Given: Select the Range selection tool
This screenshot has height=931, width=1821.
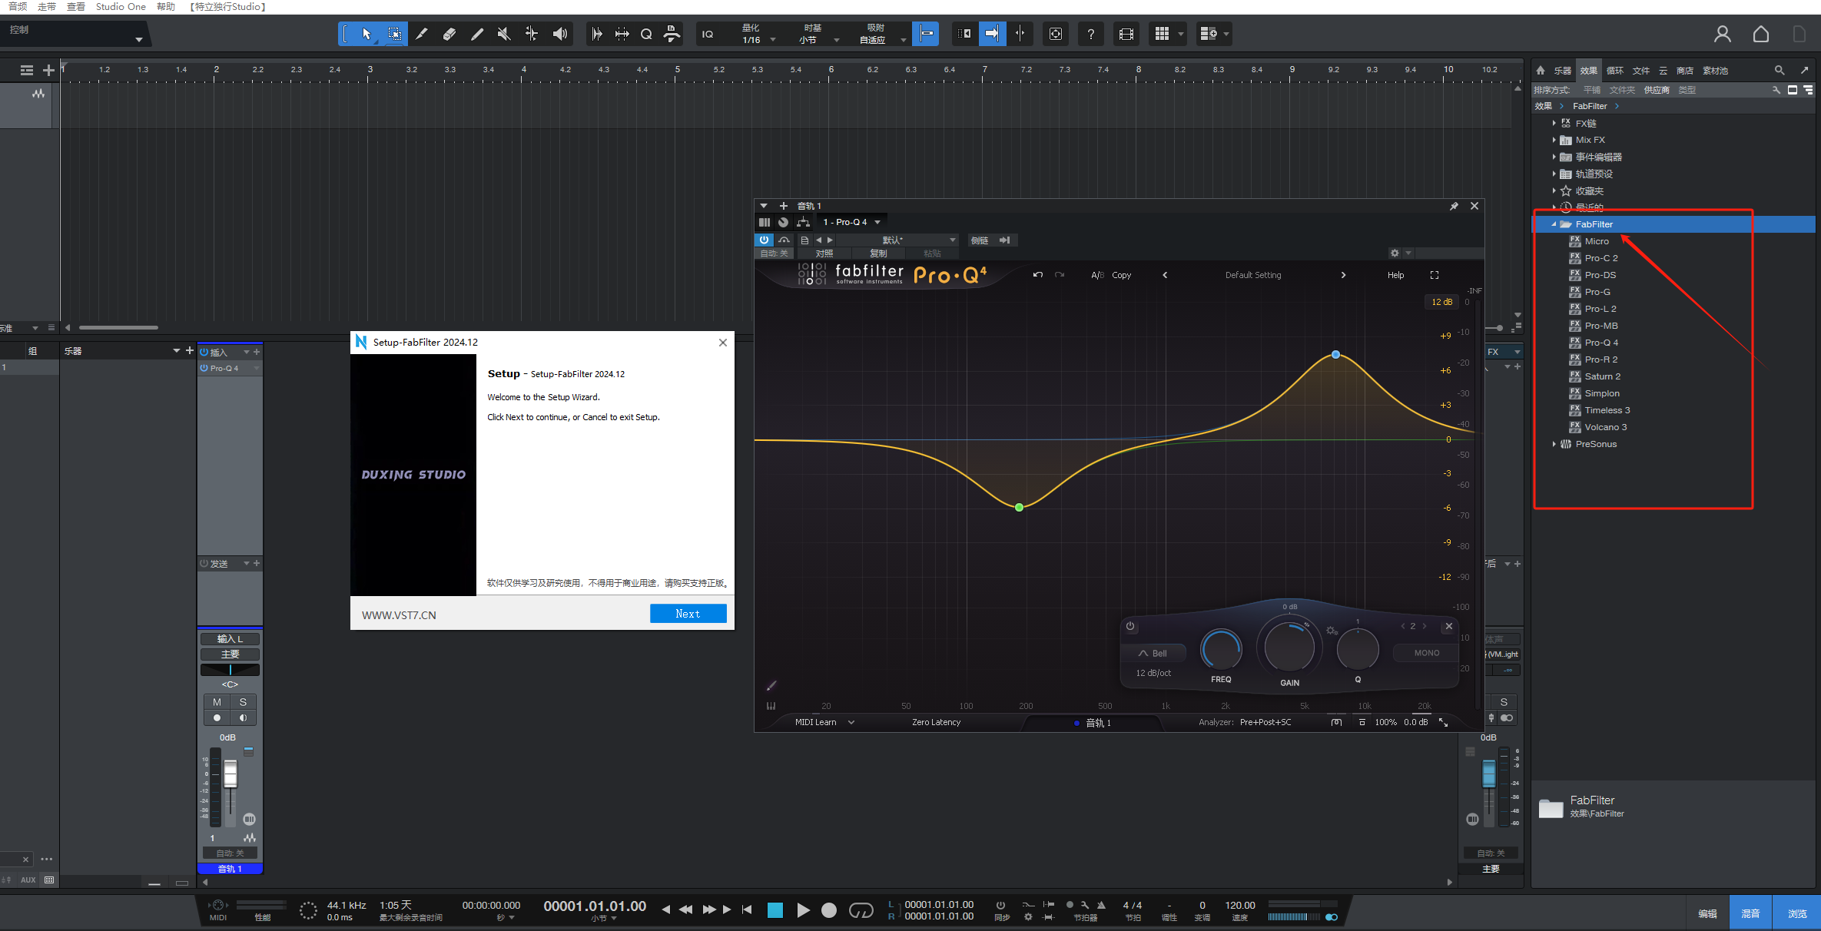Looking at the screenshot, I should [394, 34].
